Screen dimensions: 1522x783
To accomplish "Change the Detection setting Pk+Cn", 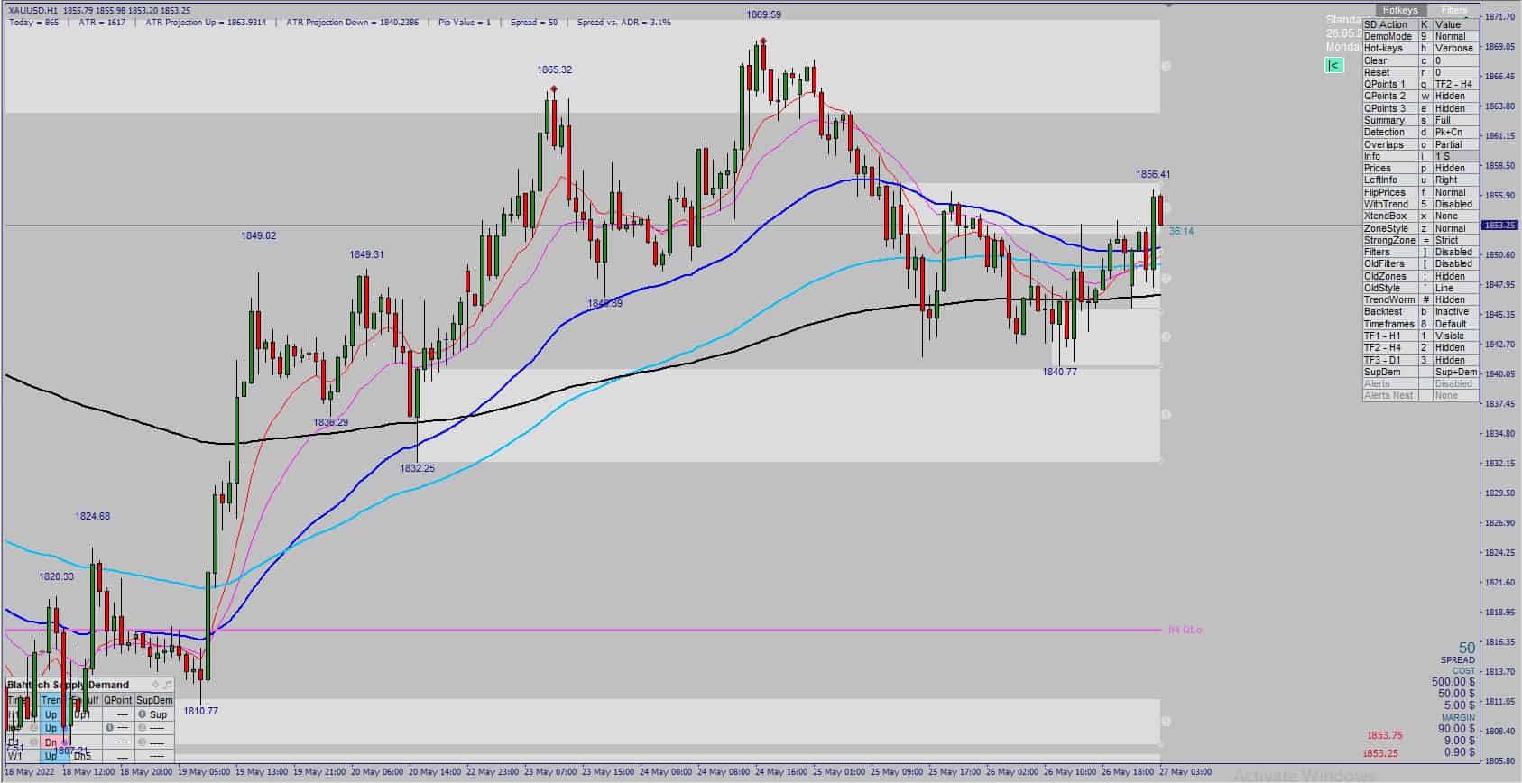I will tap(1455, 132).
